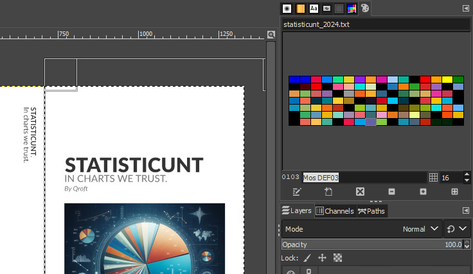Switch to the Channels tab
The height and width of the screenshot is (274, 473).
[x=335, y=211]
